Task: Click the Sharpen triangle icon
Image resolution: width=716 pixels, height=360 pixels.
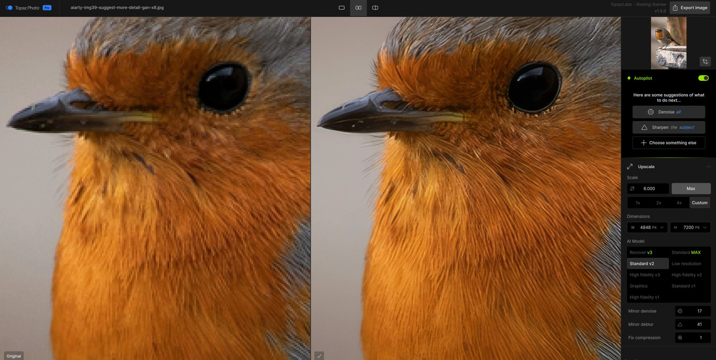Action: click(x=644, y=127)
